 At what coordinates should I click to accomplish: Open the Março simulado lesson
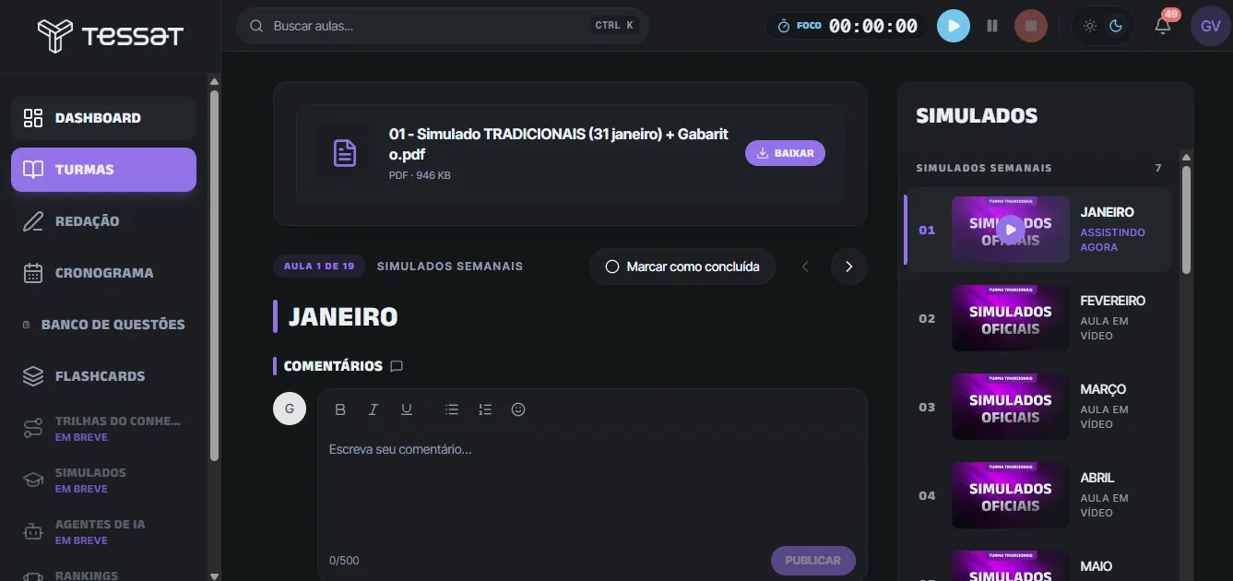pos(1038,407)
